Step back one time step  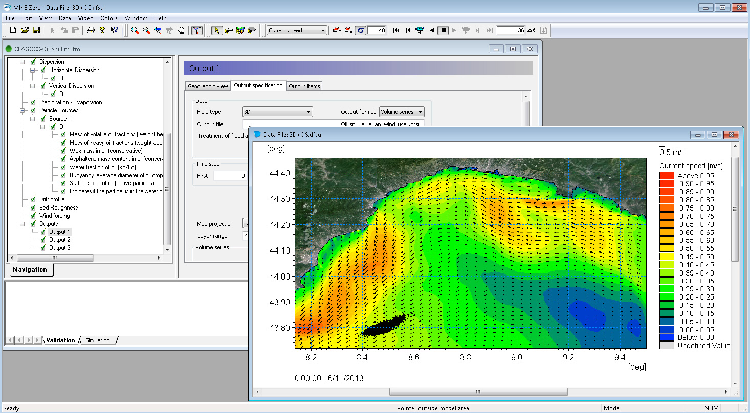click(408, 30)
